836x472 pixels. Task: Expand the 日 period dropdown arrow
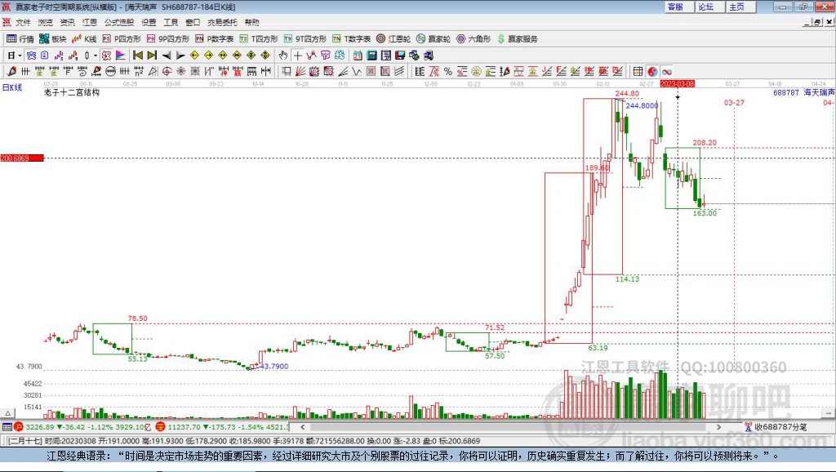pyautogui.click(x=20, y=55)
